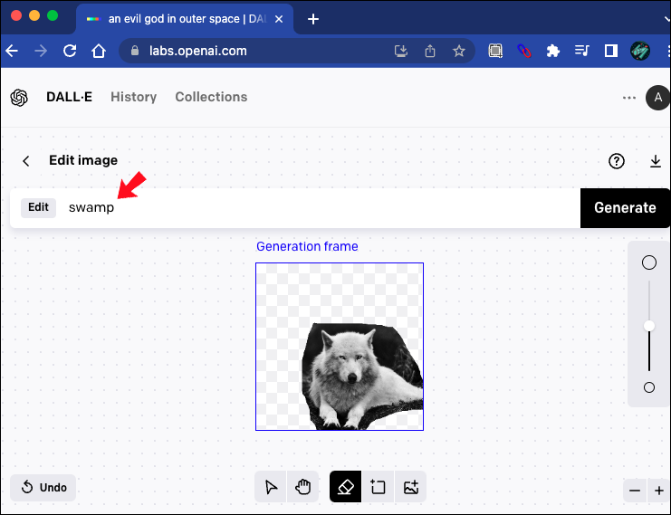
Task: Open the help question mark icon
Action: click(617, 161)
